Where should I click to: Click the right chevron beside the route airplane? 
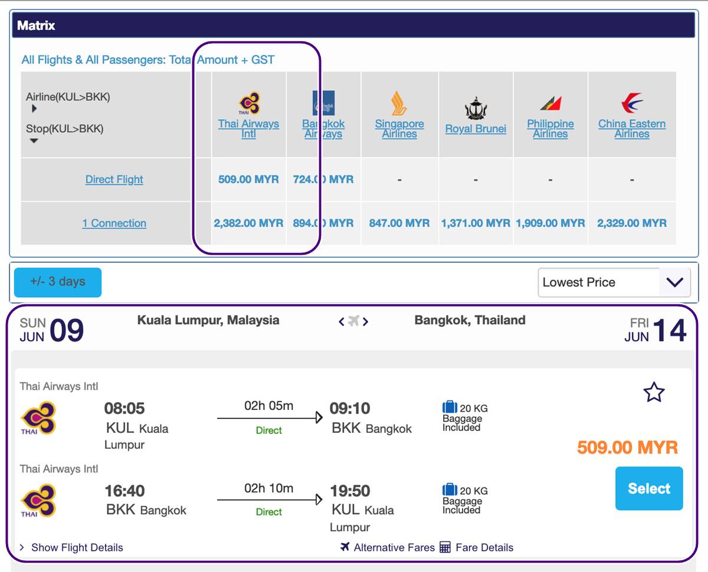coord(366,321)
